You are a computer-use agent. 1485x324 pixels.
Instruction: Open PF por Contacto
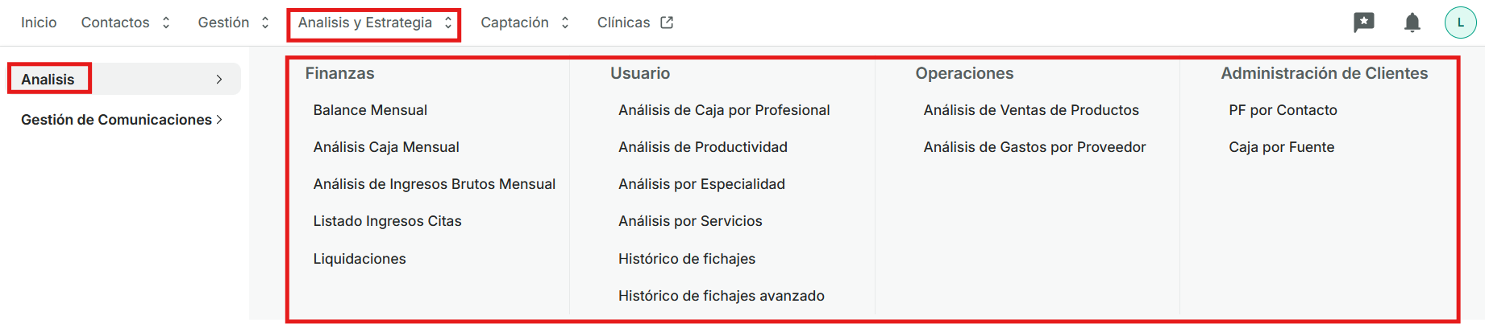click(1283, 110)
